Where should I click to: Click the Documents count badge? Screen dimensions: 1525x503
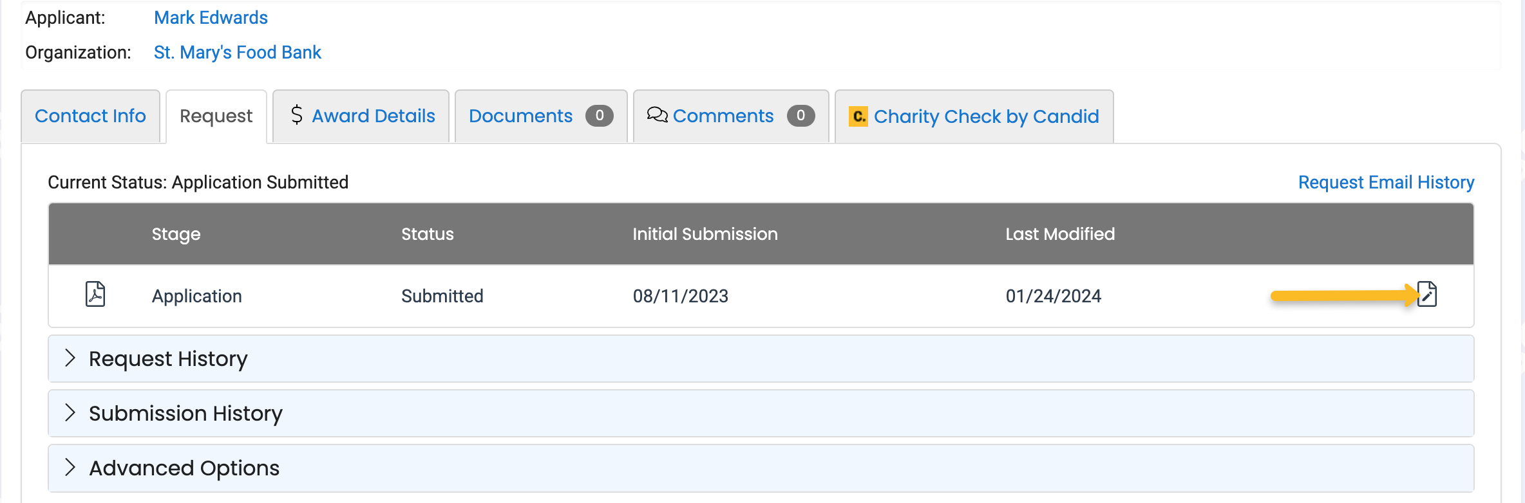599,116
